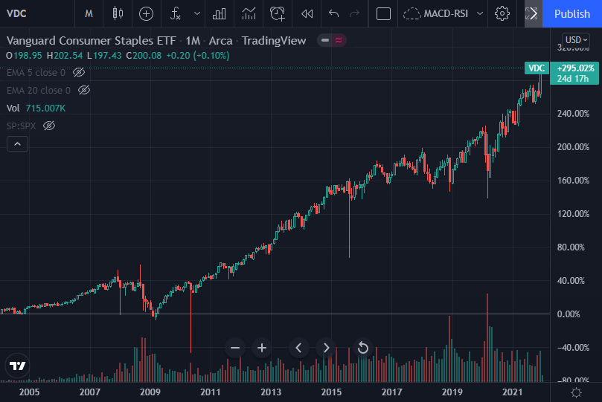Move chart right with arrow button
This screenshot has width=602, height=402.
coord(326,348)
